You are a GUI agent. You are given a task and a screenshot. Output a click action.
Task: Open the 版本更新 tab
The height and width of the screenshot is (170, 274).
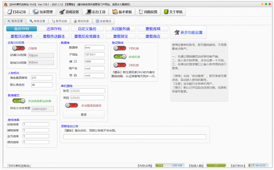tap(122, 12)
